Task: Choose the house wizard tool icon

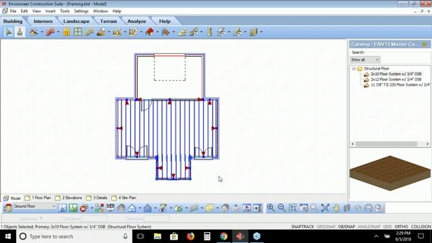Action: tap(34, 32)
